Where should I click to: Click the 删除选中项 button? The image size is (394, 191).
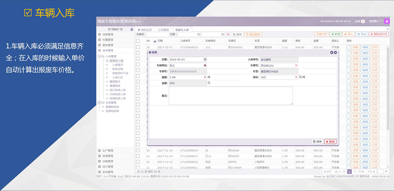pos(379,34)
